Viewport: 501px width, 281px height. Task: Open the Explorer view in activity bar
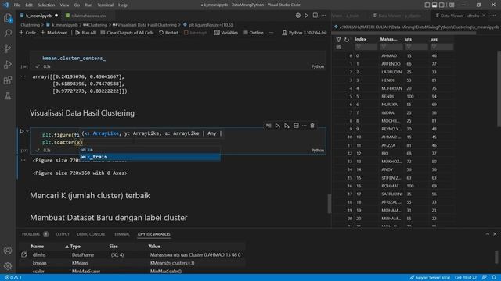pyautogui.click(x=8, y=18)
